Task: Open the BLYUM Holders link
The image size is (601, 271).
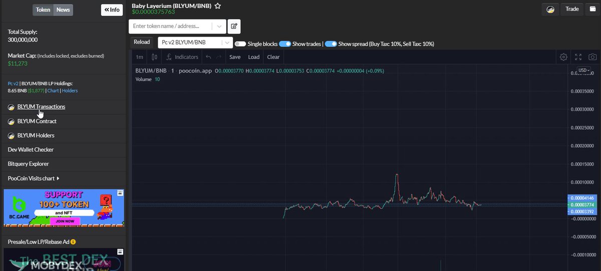Action: (x=36, y=135)
